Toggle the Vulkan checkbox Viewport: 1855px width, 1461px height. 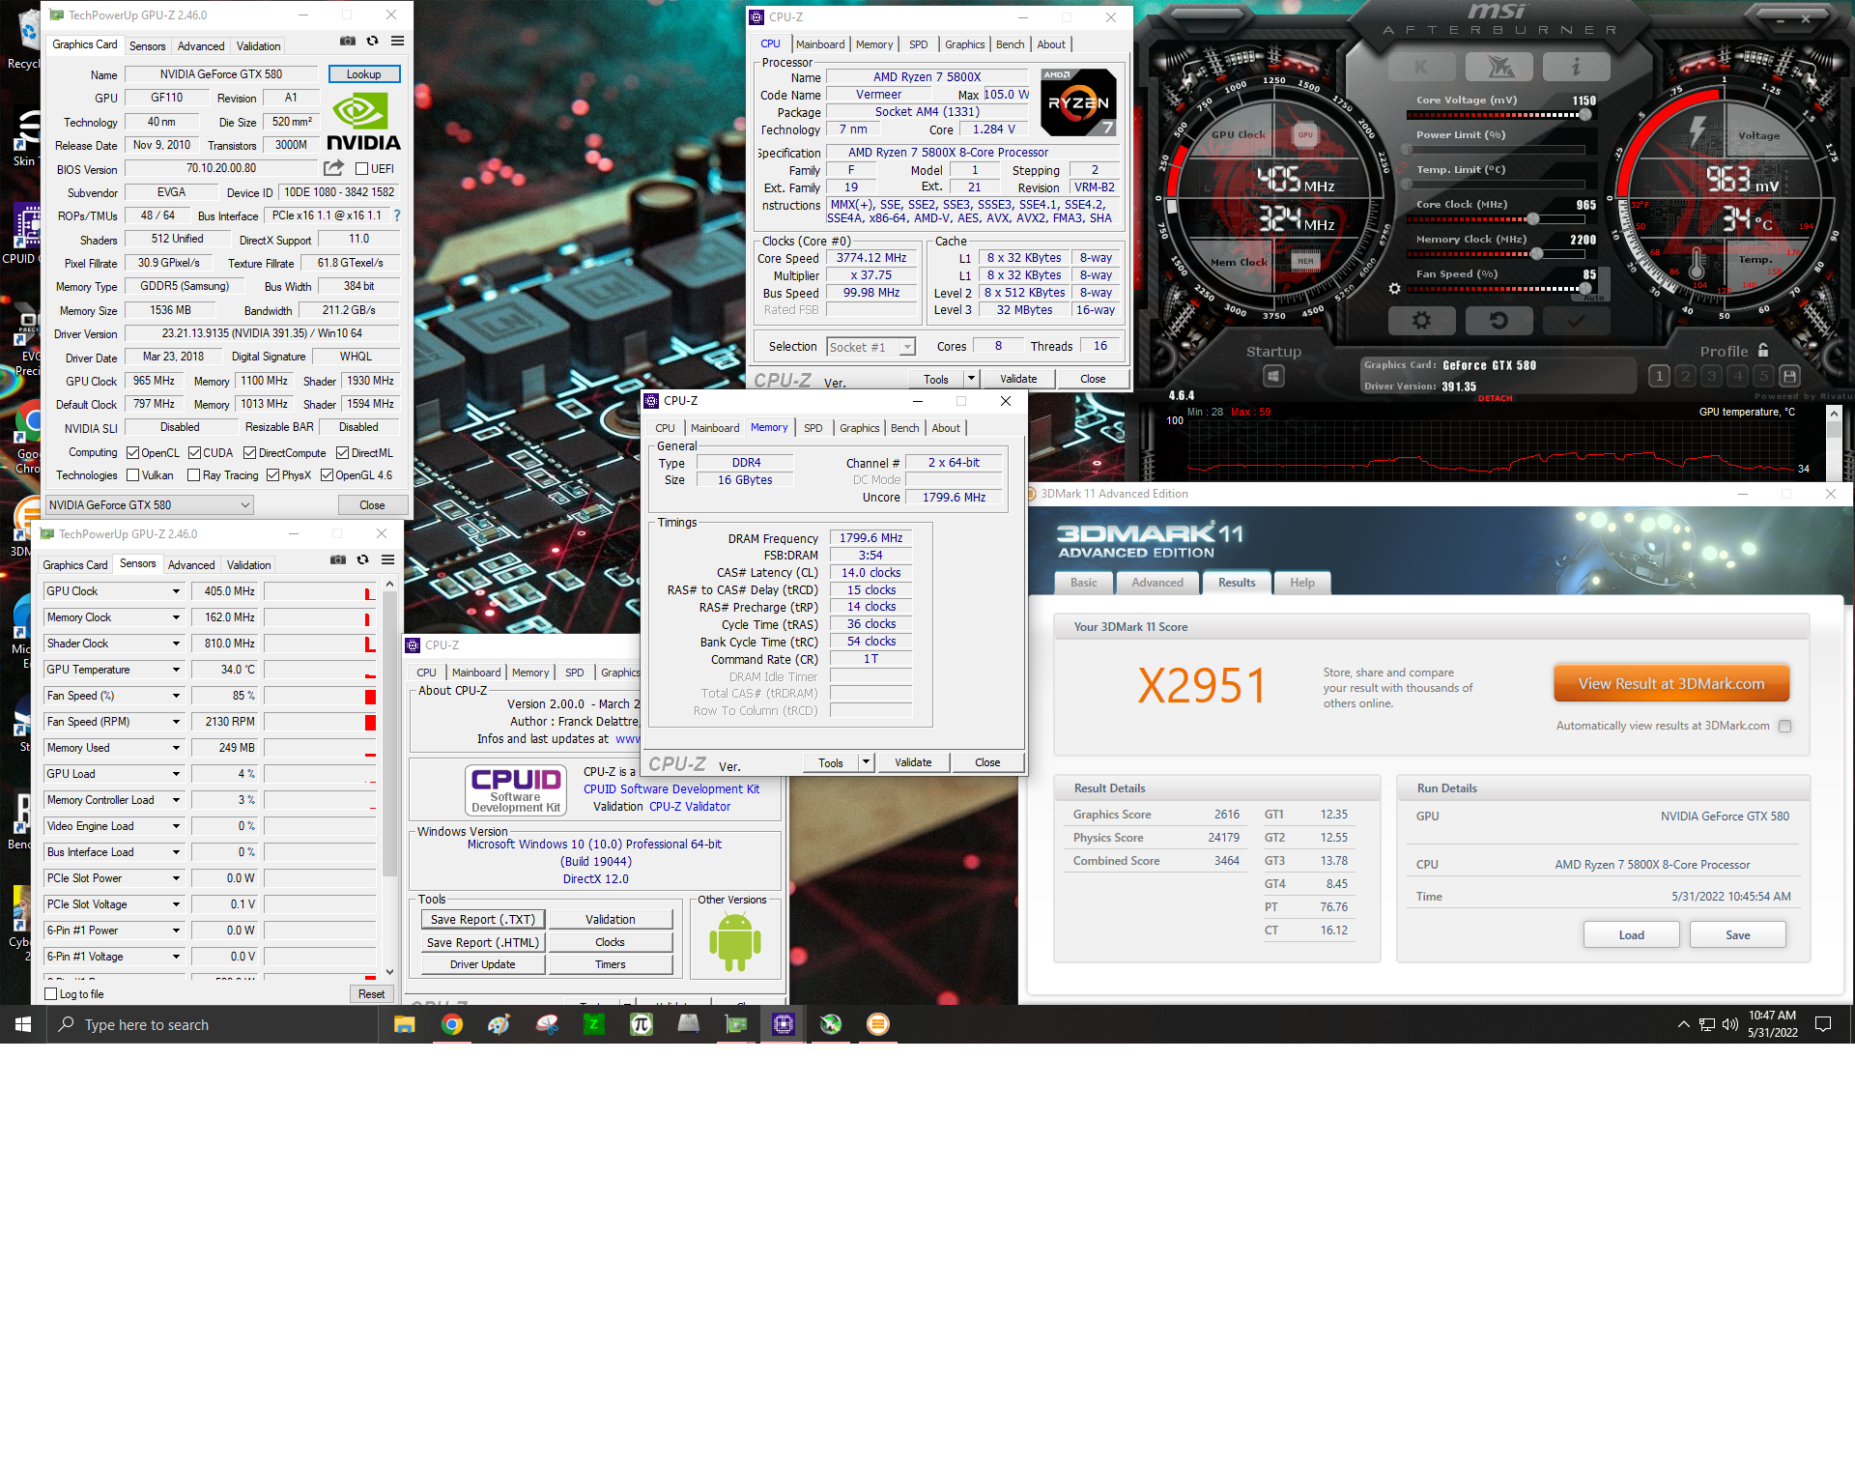click(133, 474)
